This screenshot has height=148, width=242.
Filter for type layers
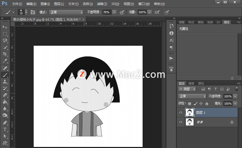216,89
